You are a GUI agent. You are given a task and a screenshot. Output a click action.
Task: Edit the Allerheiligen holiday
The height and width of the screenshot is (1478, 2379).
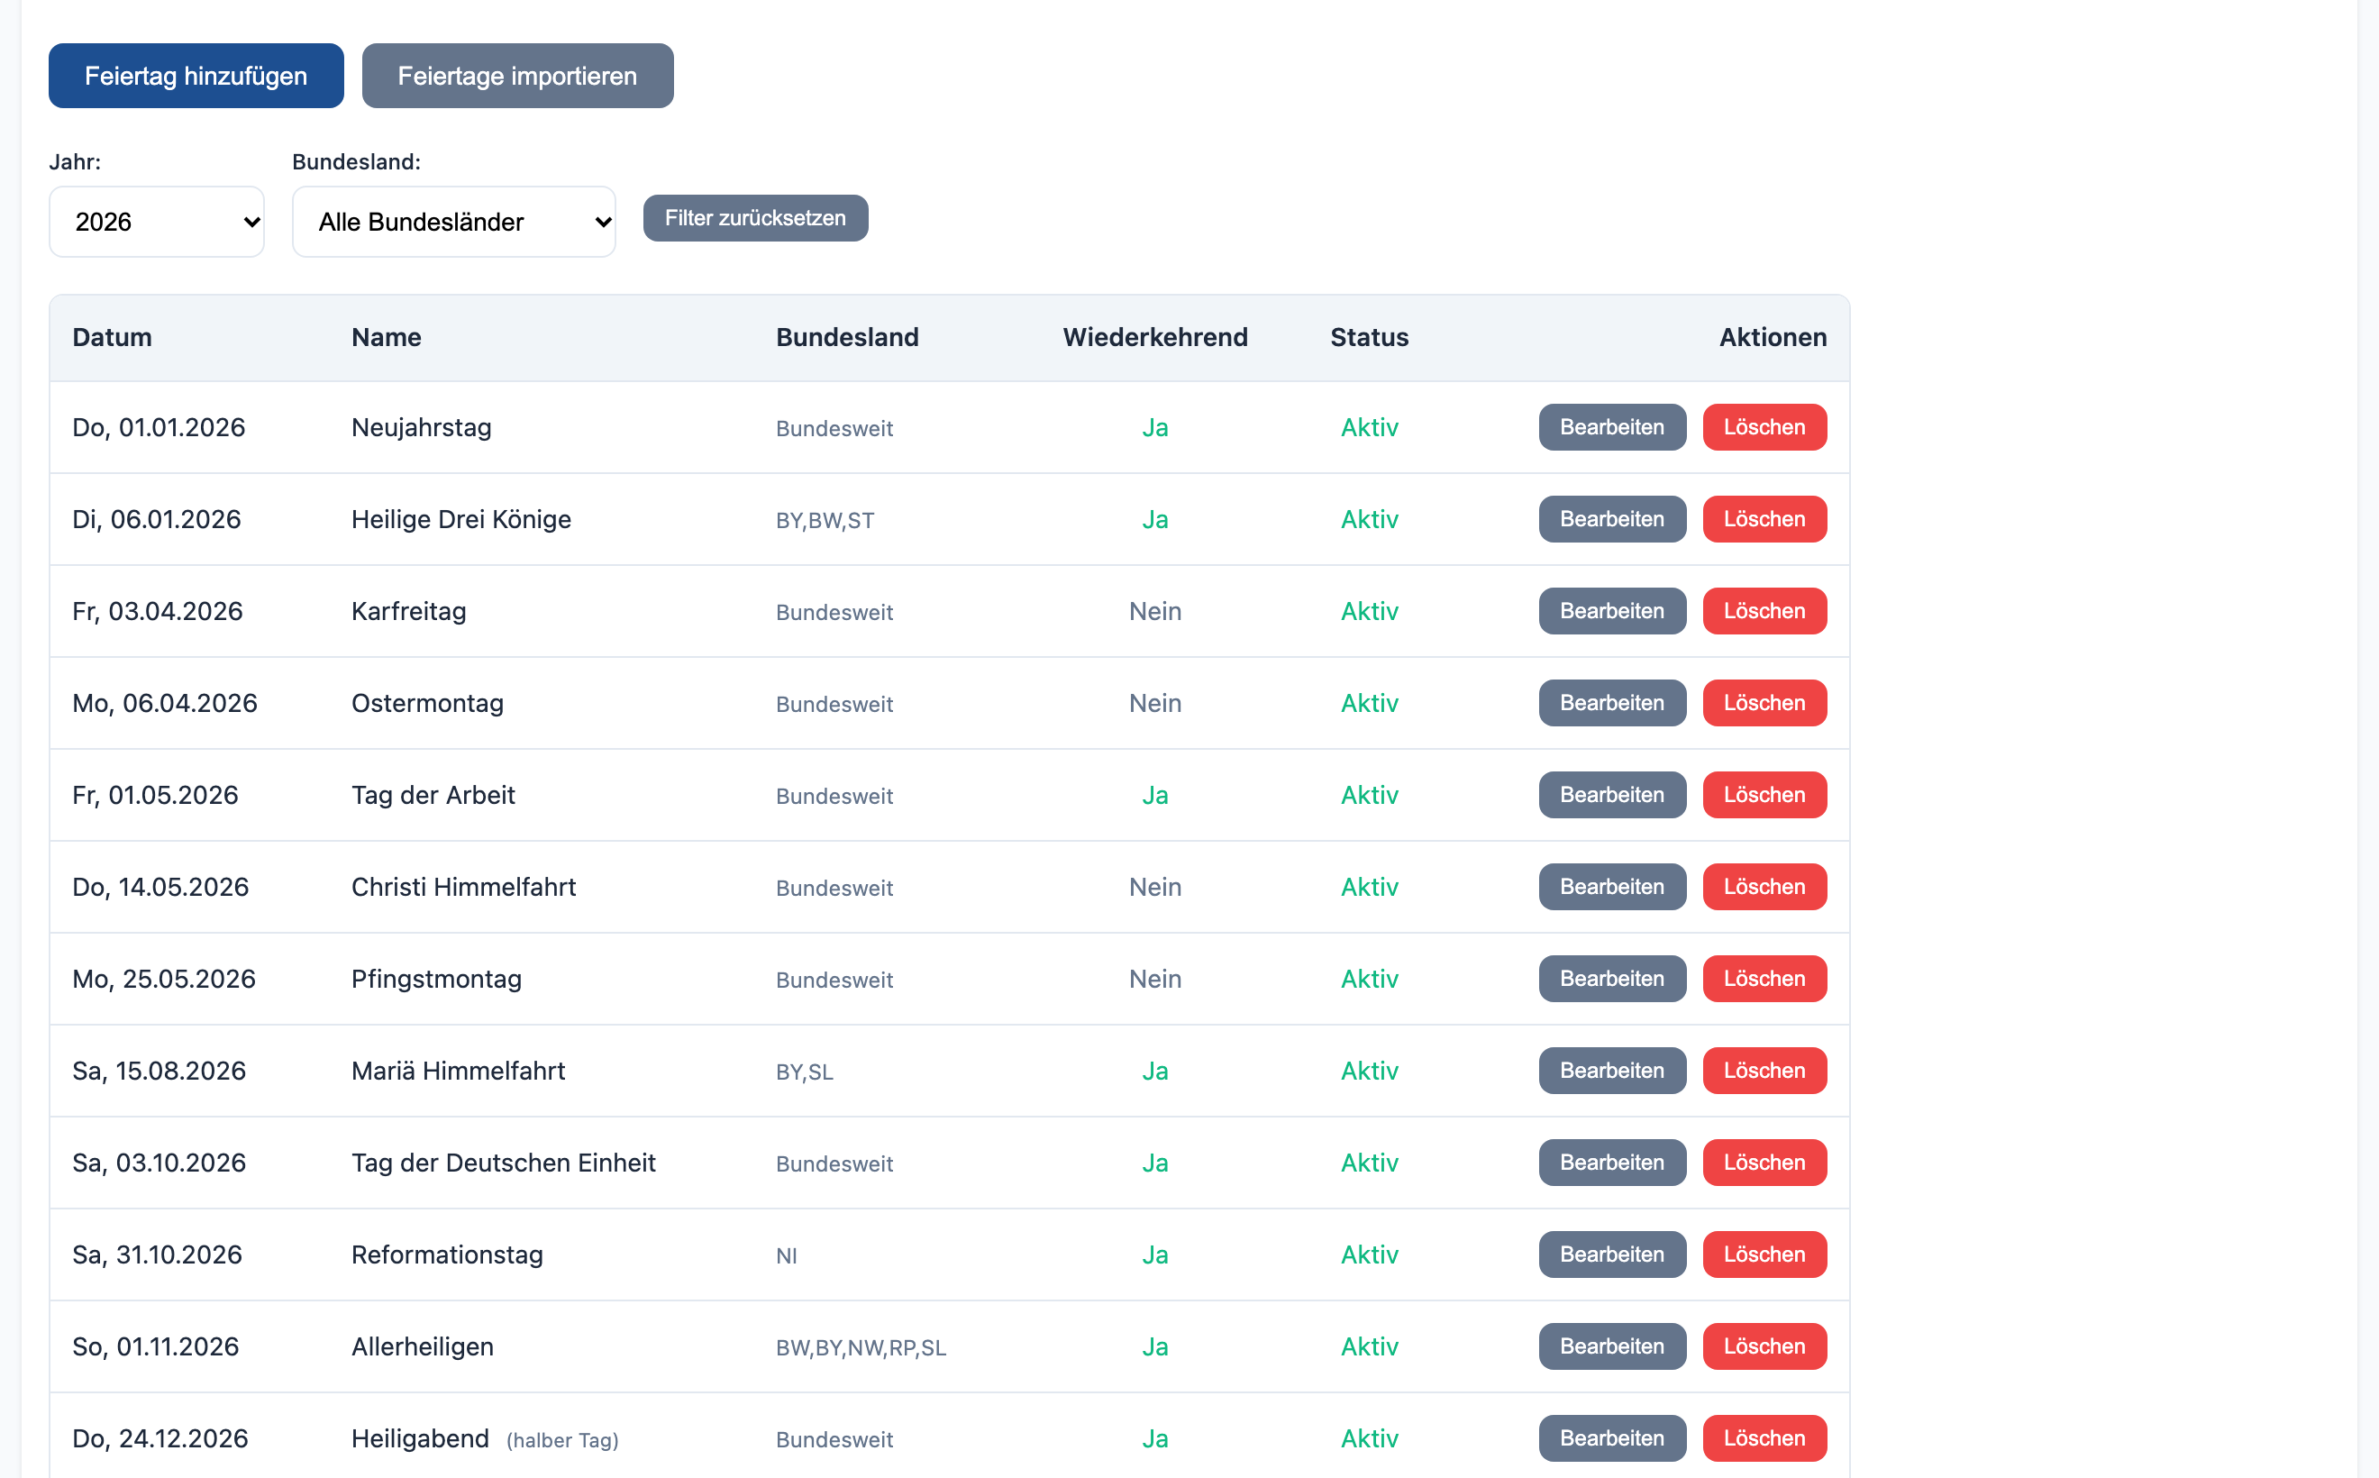pos(1612,1346)
